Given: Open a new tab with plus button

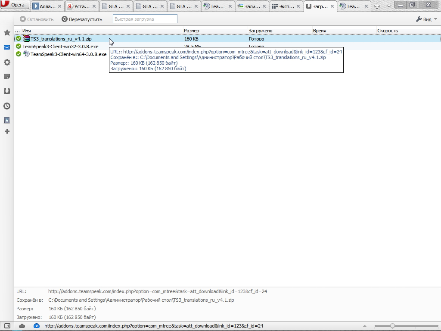Looking at the screenshot, I should 377,6.
